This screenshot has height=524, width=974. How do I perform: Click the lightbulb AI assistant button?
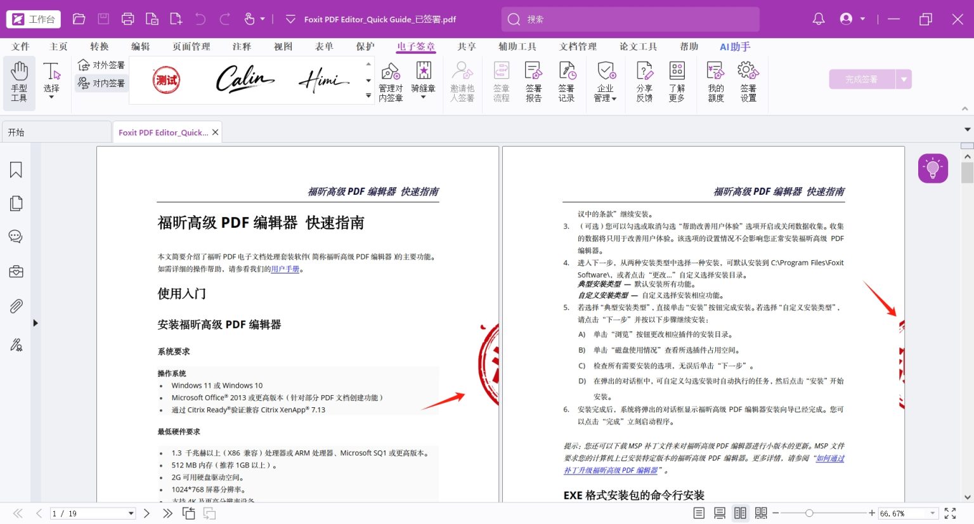933,168
